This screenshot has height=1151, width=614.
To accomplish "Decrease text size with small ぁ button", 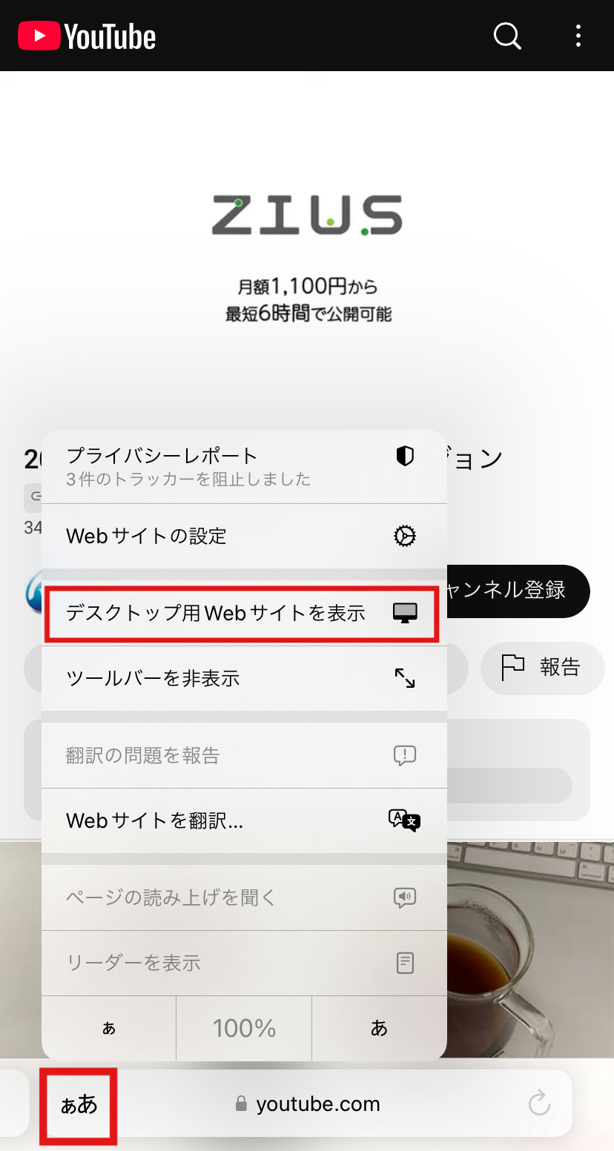I will point(109,1028).
